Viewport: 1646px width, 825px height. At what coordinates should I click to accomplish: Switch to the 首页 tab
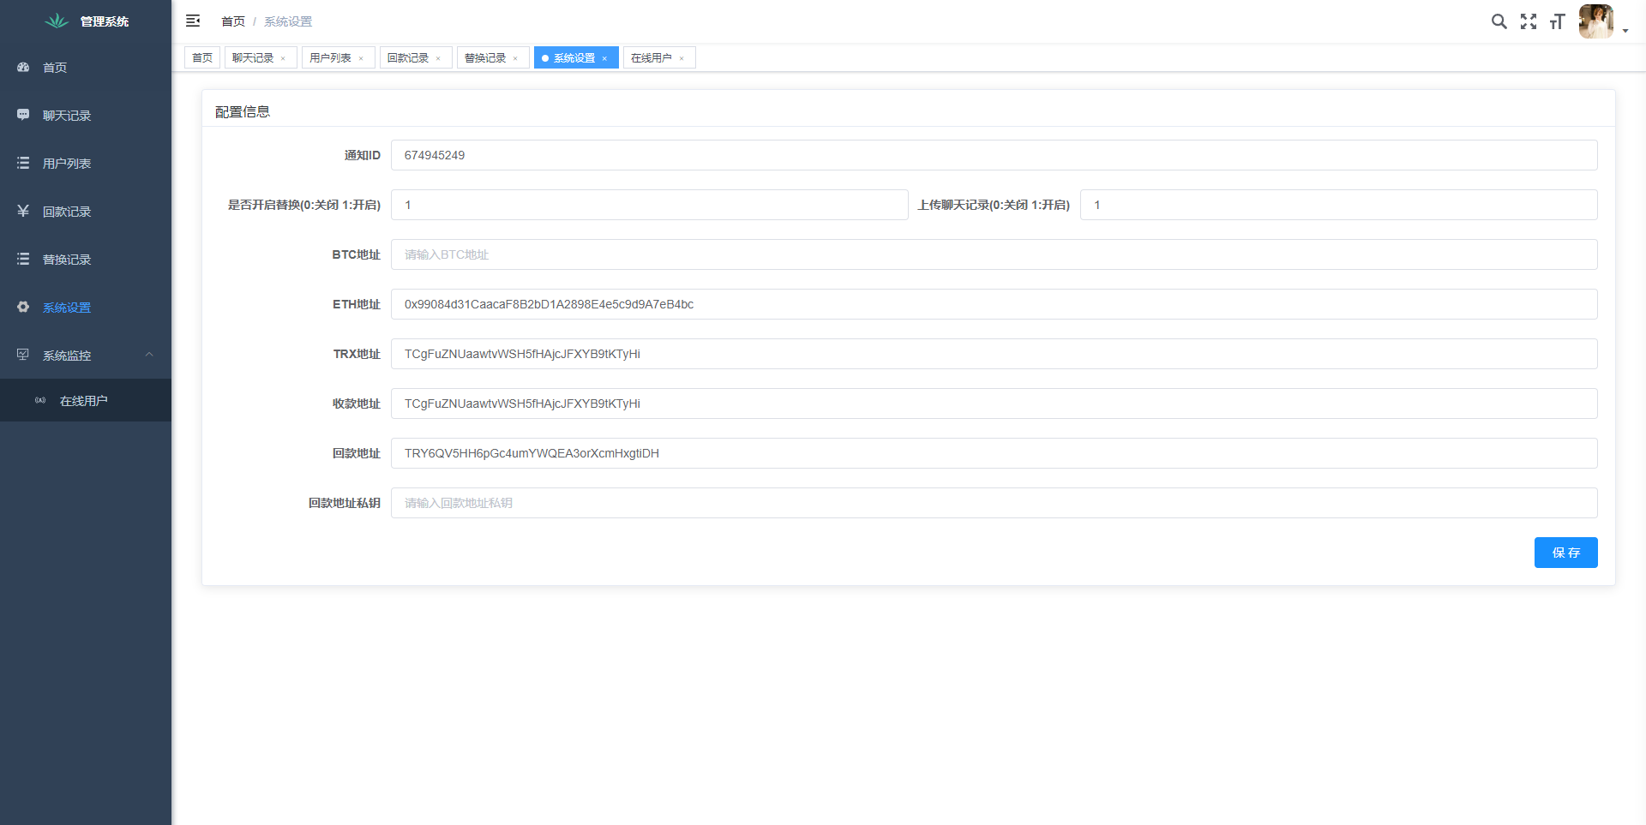coord(202,58)
